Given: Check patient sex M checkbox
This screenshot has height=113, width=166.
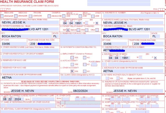Looking at the screenshot, I should (87, 23).
